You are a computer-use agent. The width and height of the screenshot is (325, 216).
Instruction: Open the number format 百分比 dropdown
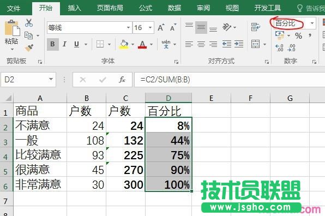coord(312,23)
